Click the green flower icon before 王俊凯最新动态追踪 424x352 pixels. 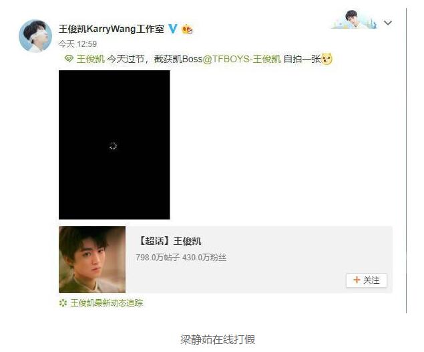63,303
